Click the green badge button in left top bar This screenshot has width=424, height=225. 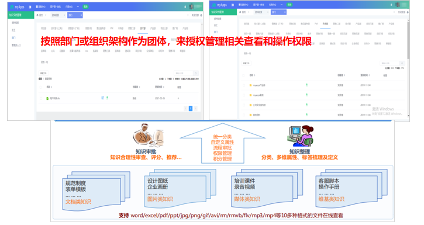[x=85, y=7]
